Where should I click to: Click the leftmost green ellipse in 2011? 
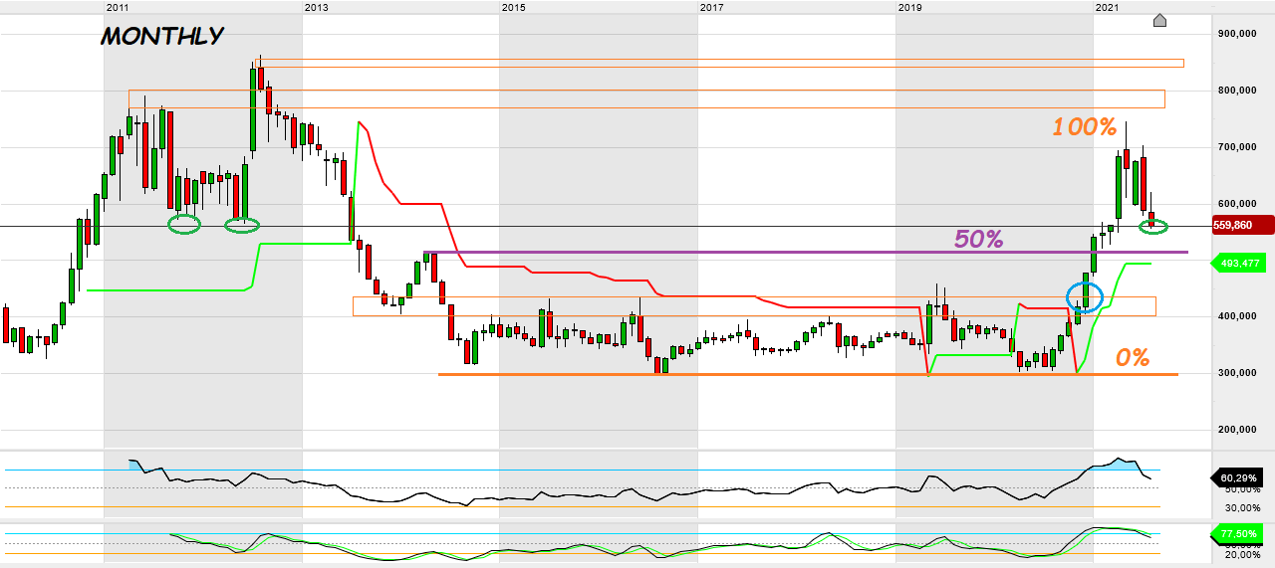[x=183, y=225]
